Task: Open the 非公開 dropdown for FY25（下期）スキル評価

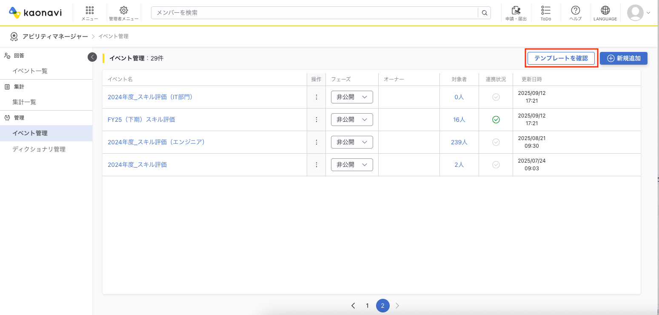Action: [352, 120]
